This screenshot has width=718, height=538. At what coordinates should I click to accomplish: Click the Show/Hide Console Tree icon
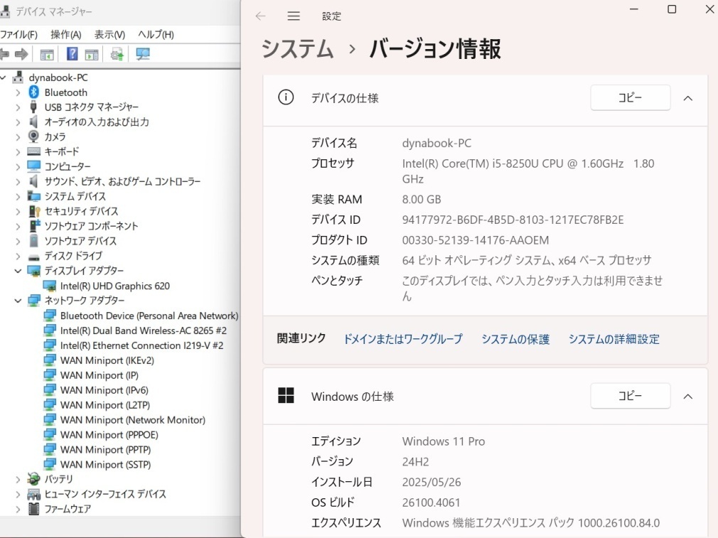point(47,53)
